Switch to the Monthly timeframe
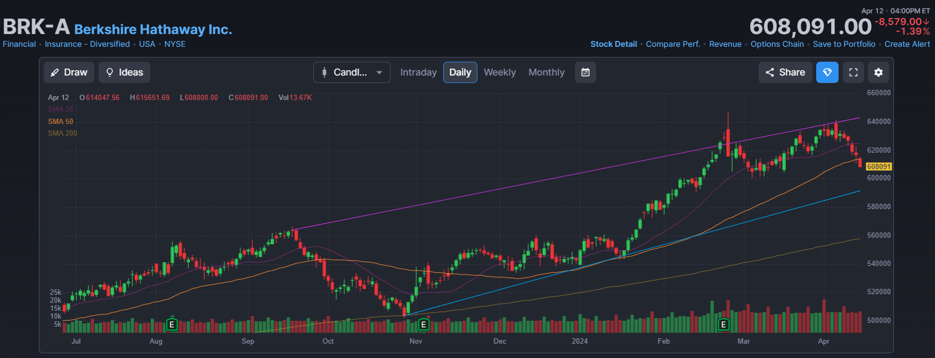The width and height of the screenshot is (935, 358). pyautogui.click(x=547, y=72)
